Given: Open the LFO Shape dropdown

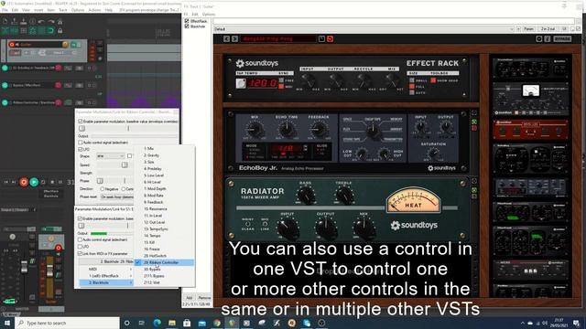Looking at the screenshot, I should point(111,155).
